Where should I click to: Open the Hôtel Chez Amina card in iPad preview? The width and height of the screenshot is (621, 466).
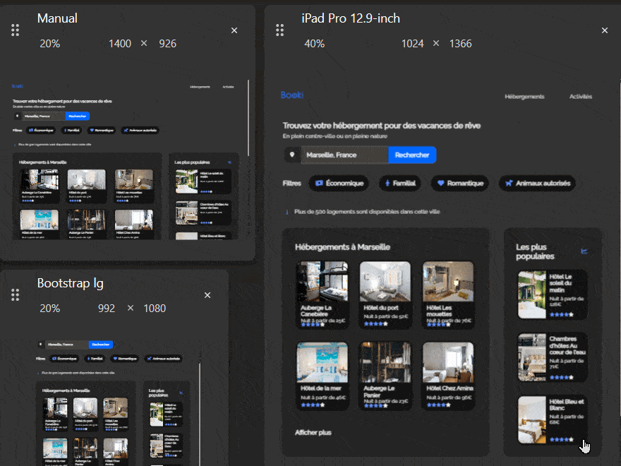tap(448, 376)
